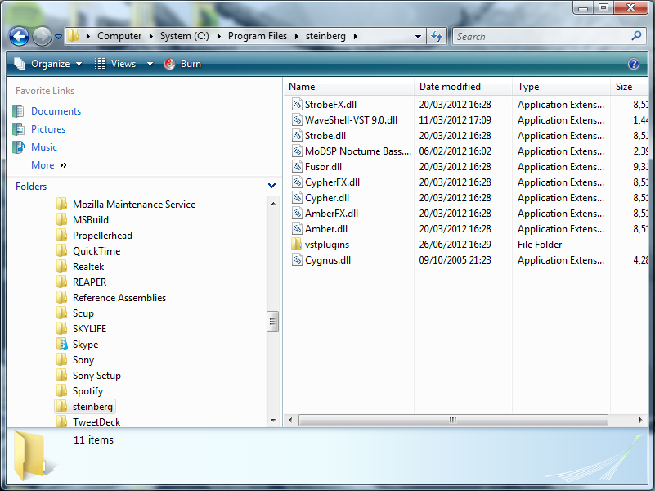Click the folder tree vertical scrollbar thumb
Screen dimensions: 655x491
point(272,322)
